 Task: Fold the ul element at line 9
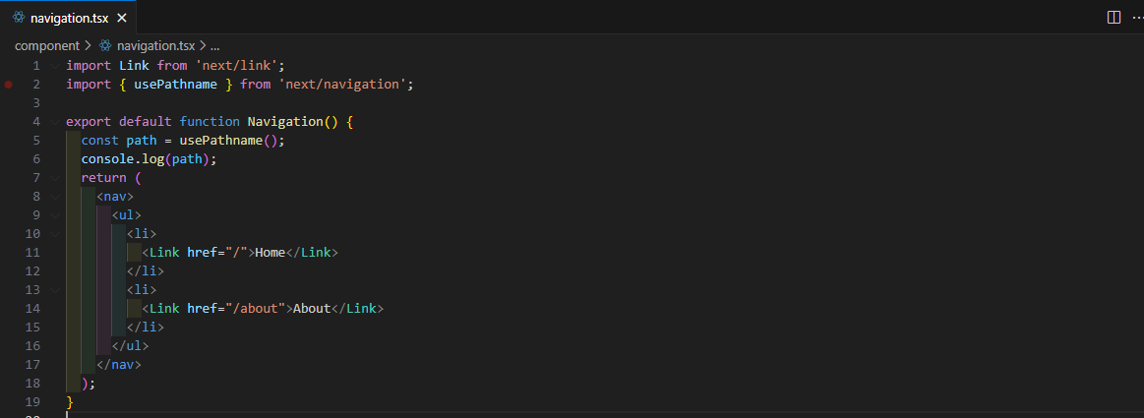[54, 215]
